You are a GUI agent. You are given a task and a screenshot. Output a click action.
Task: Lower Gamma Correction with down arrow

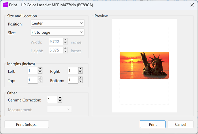point(60,101)
